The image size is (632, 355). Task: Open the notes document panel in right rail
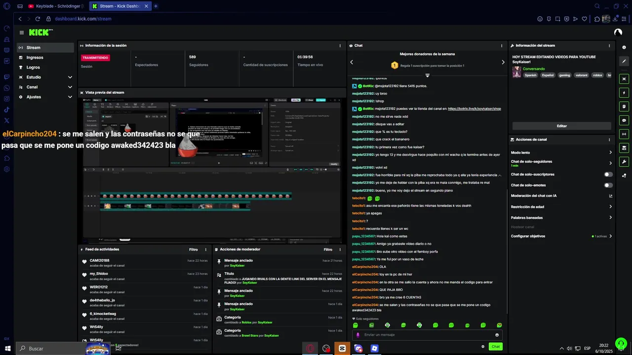point(624,106)
